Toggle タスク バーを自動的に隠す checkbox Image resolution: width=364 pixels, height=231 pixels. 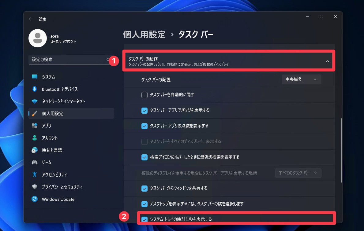pyautogui.click(x=144, y=95)
